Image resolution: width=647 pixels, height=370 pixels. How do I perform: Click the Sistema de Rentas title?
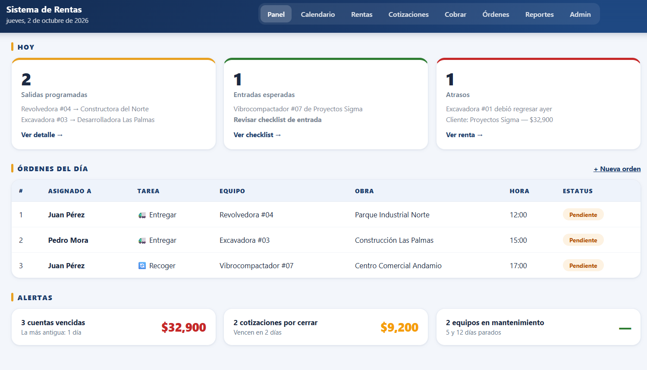coord(44,9)
